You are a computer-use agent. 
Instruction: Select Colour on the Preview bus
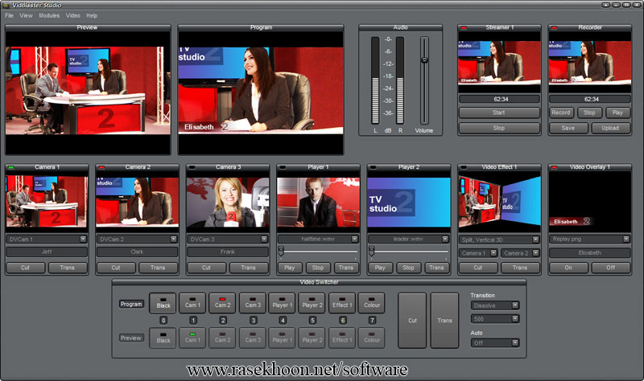point(372,338)
